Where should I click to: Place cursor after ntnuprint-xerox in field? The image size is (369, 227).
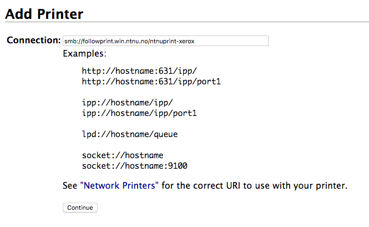coord(195,41)
